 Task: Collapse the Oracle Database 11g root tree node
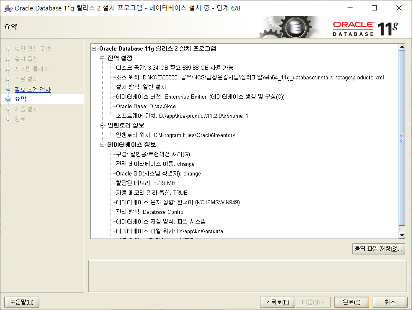(94, 48)
